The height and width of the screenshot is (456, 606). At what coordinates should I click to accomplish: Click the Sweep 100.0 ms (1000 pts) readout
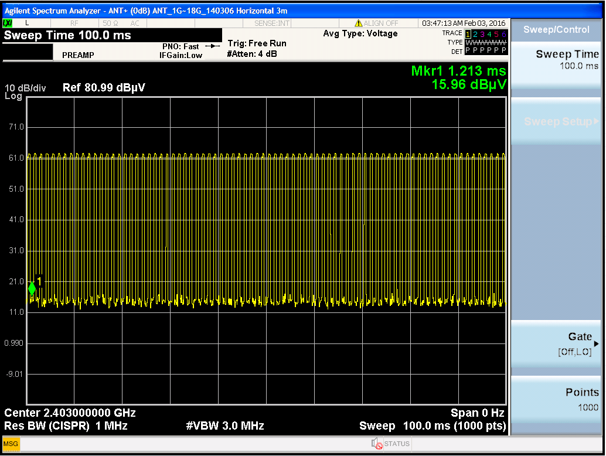pyautogui.click(x=433, y=426)
